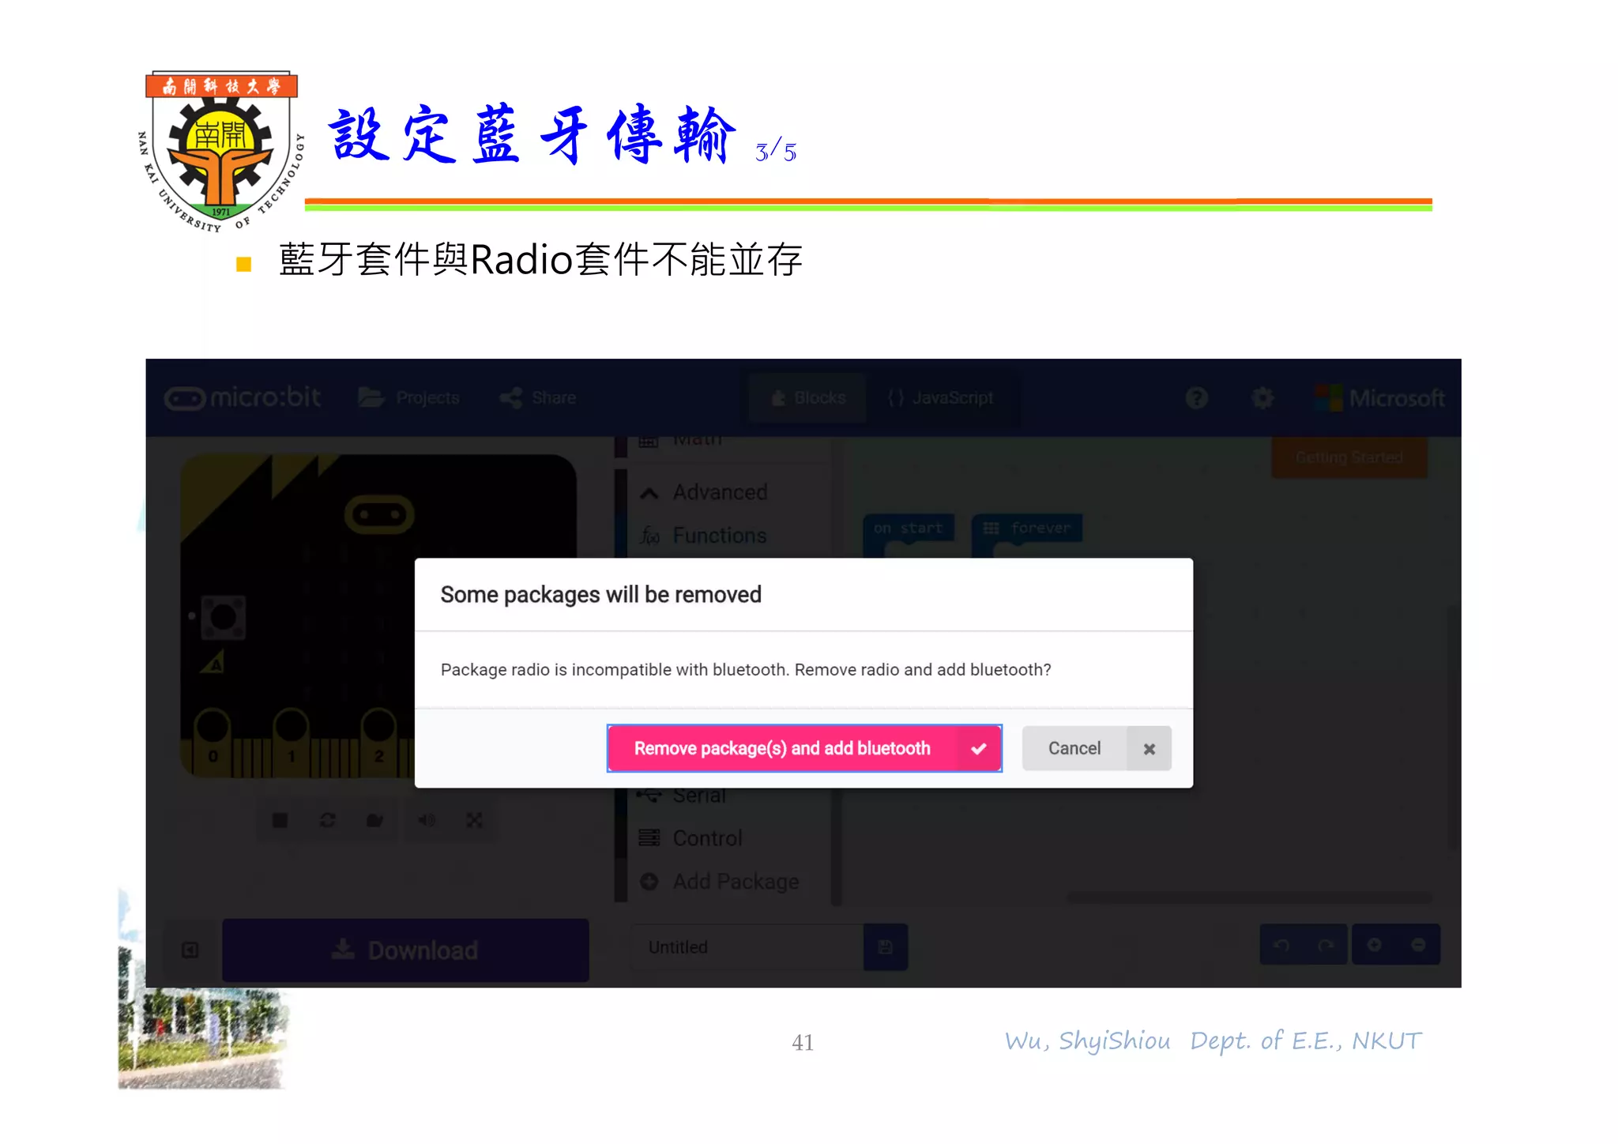Zoom in on the workspace
The image size is (1618, 1144).
coord(1375,945)
